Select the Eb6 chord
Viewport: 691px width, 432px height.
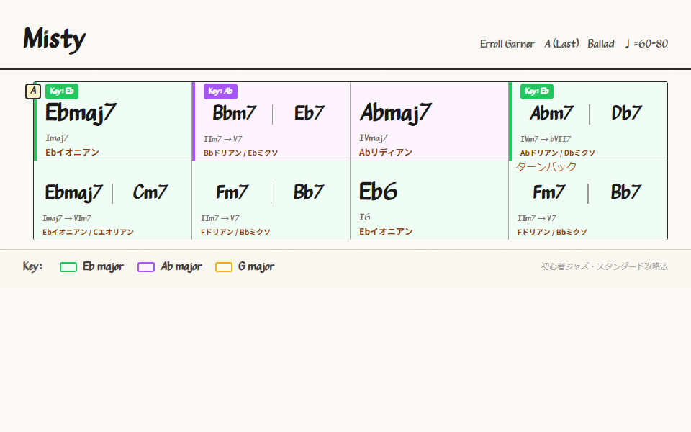[x=379, y=192]
